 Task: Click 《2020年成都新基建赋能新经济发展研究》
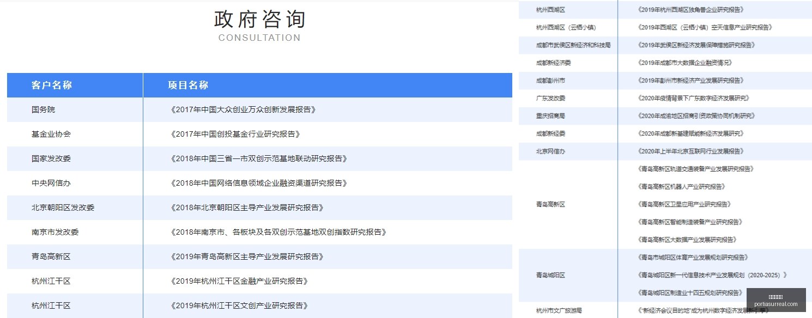[x=690, y=133]
